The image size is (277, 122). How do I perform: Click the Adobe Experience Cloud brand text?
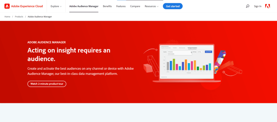click(27, 6)
